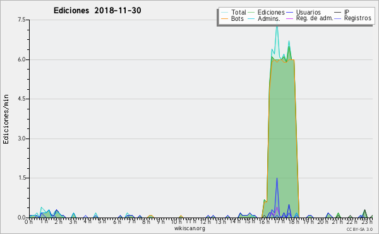
Task: Click the Total peak above 7.5 near 17 h
Action: [x=277, y=25]
